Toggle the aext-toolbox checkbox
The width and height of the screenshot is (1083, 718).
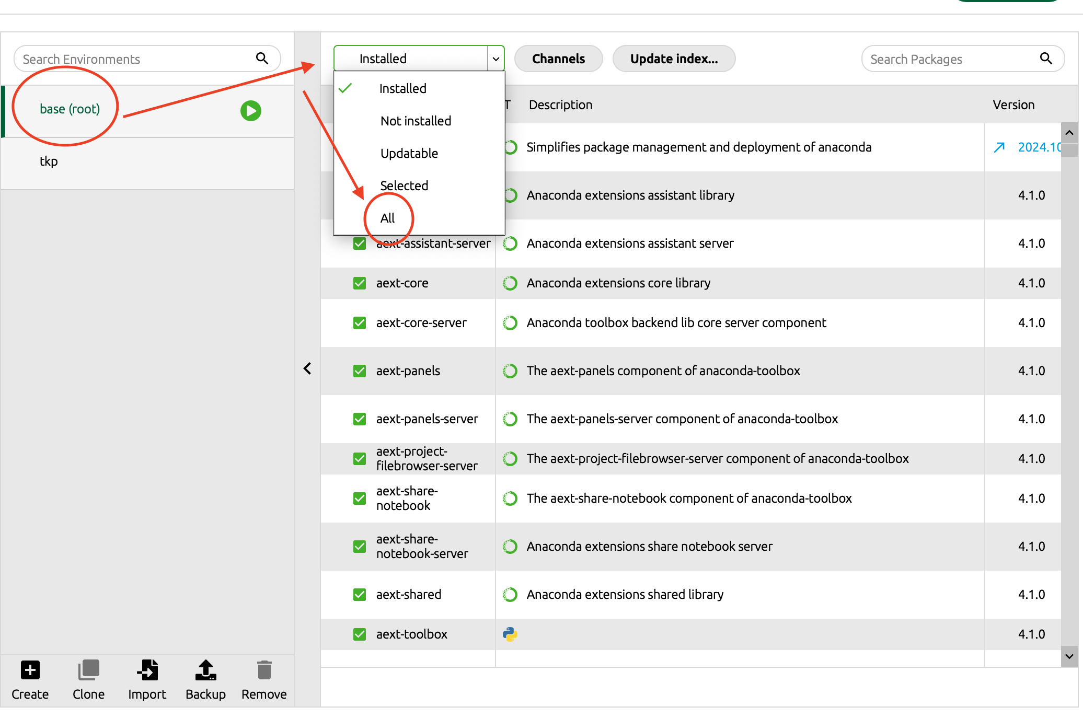point(360,634)
